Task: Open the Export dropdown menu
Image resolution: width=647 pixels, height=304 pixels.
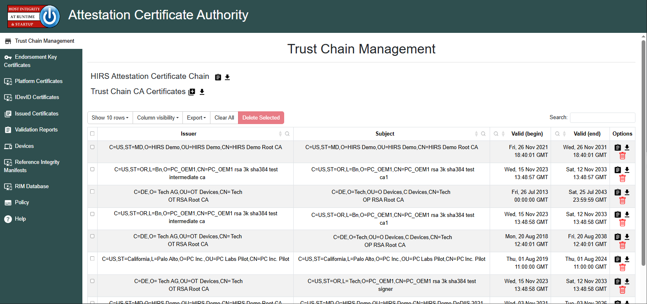Action: (x=196, y=118)
